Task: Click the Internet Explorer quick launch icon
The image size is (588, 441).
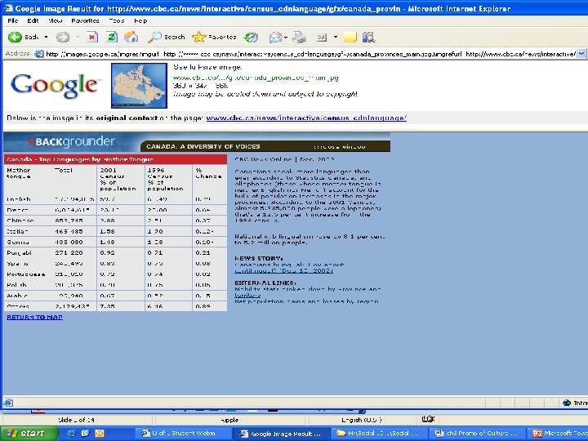Action: [71, 433]
